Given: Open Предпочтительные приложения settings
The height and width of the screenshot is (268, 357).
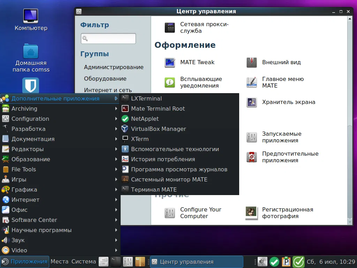Looking at the screenshot, I should pos(282,157).
